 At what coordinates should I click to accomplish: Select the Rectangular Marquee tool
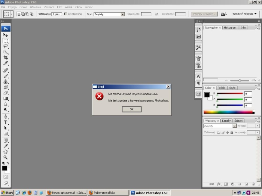(x=6, y=41)
